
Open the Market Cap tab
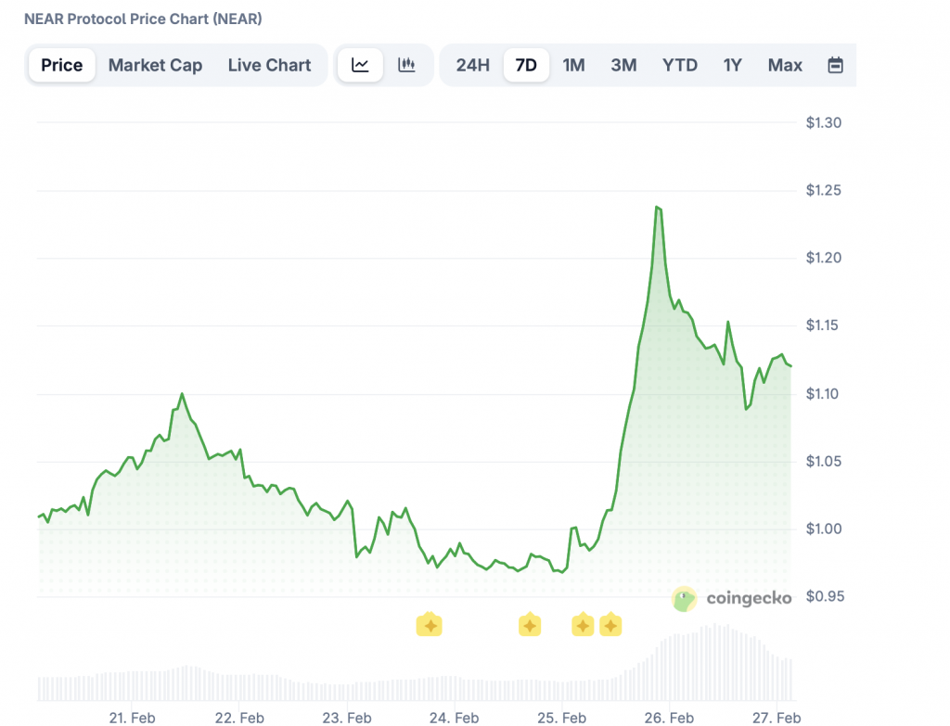pos(155,65)
